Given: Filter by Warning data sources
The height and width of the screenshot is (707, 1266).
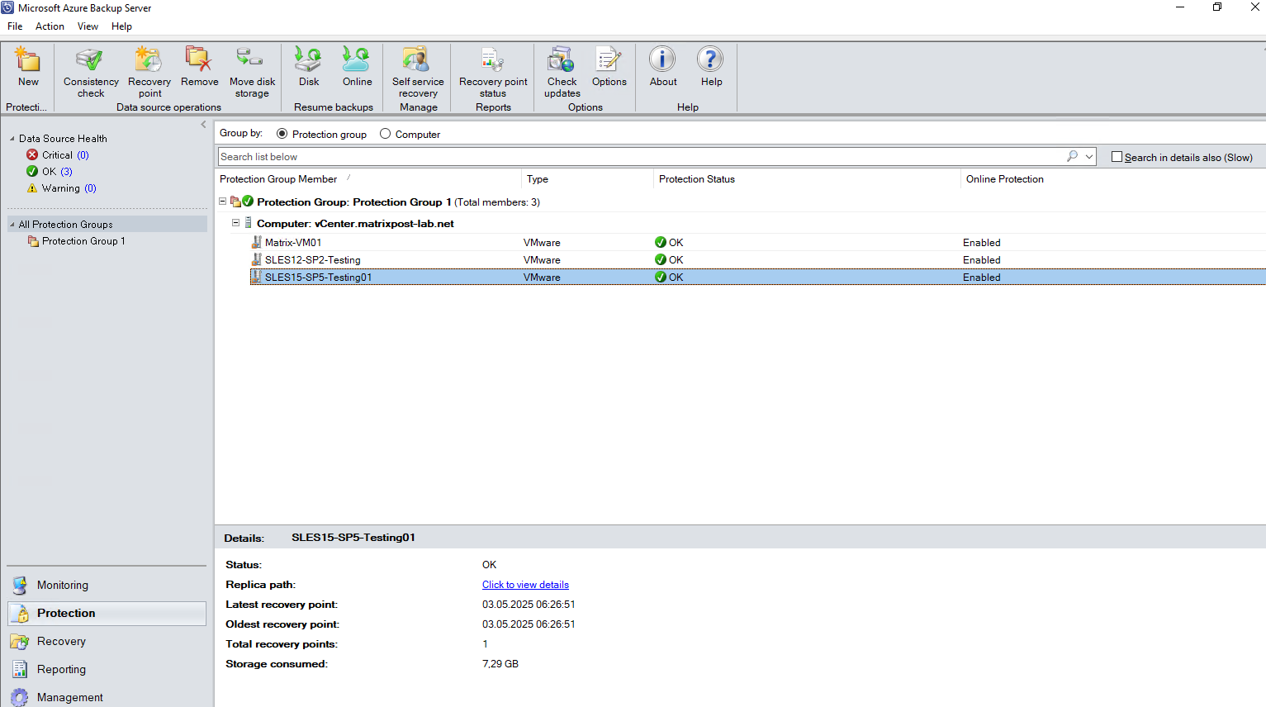Looking at the screenshot, I should click(x=62, y=188).
